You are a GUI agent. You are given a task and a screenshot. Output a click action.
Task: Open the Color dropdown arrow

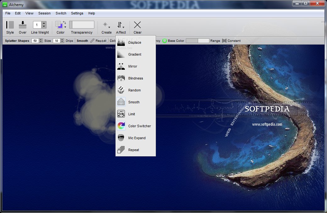(x=65, y=27)
